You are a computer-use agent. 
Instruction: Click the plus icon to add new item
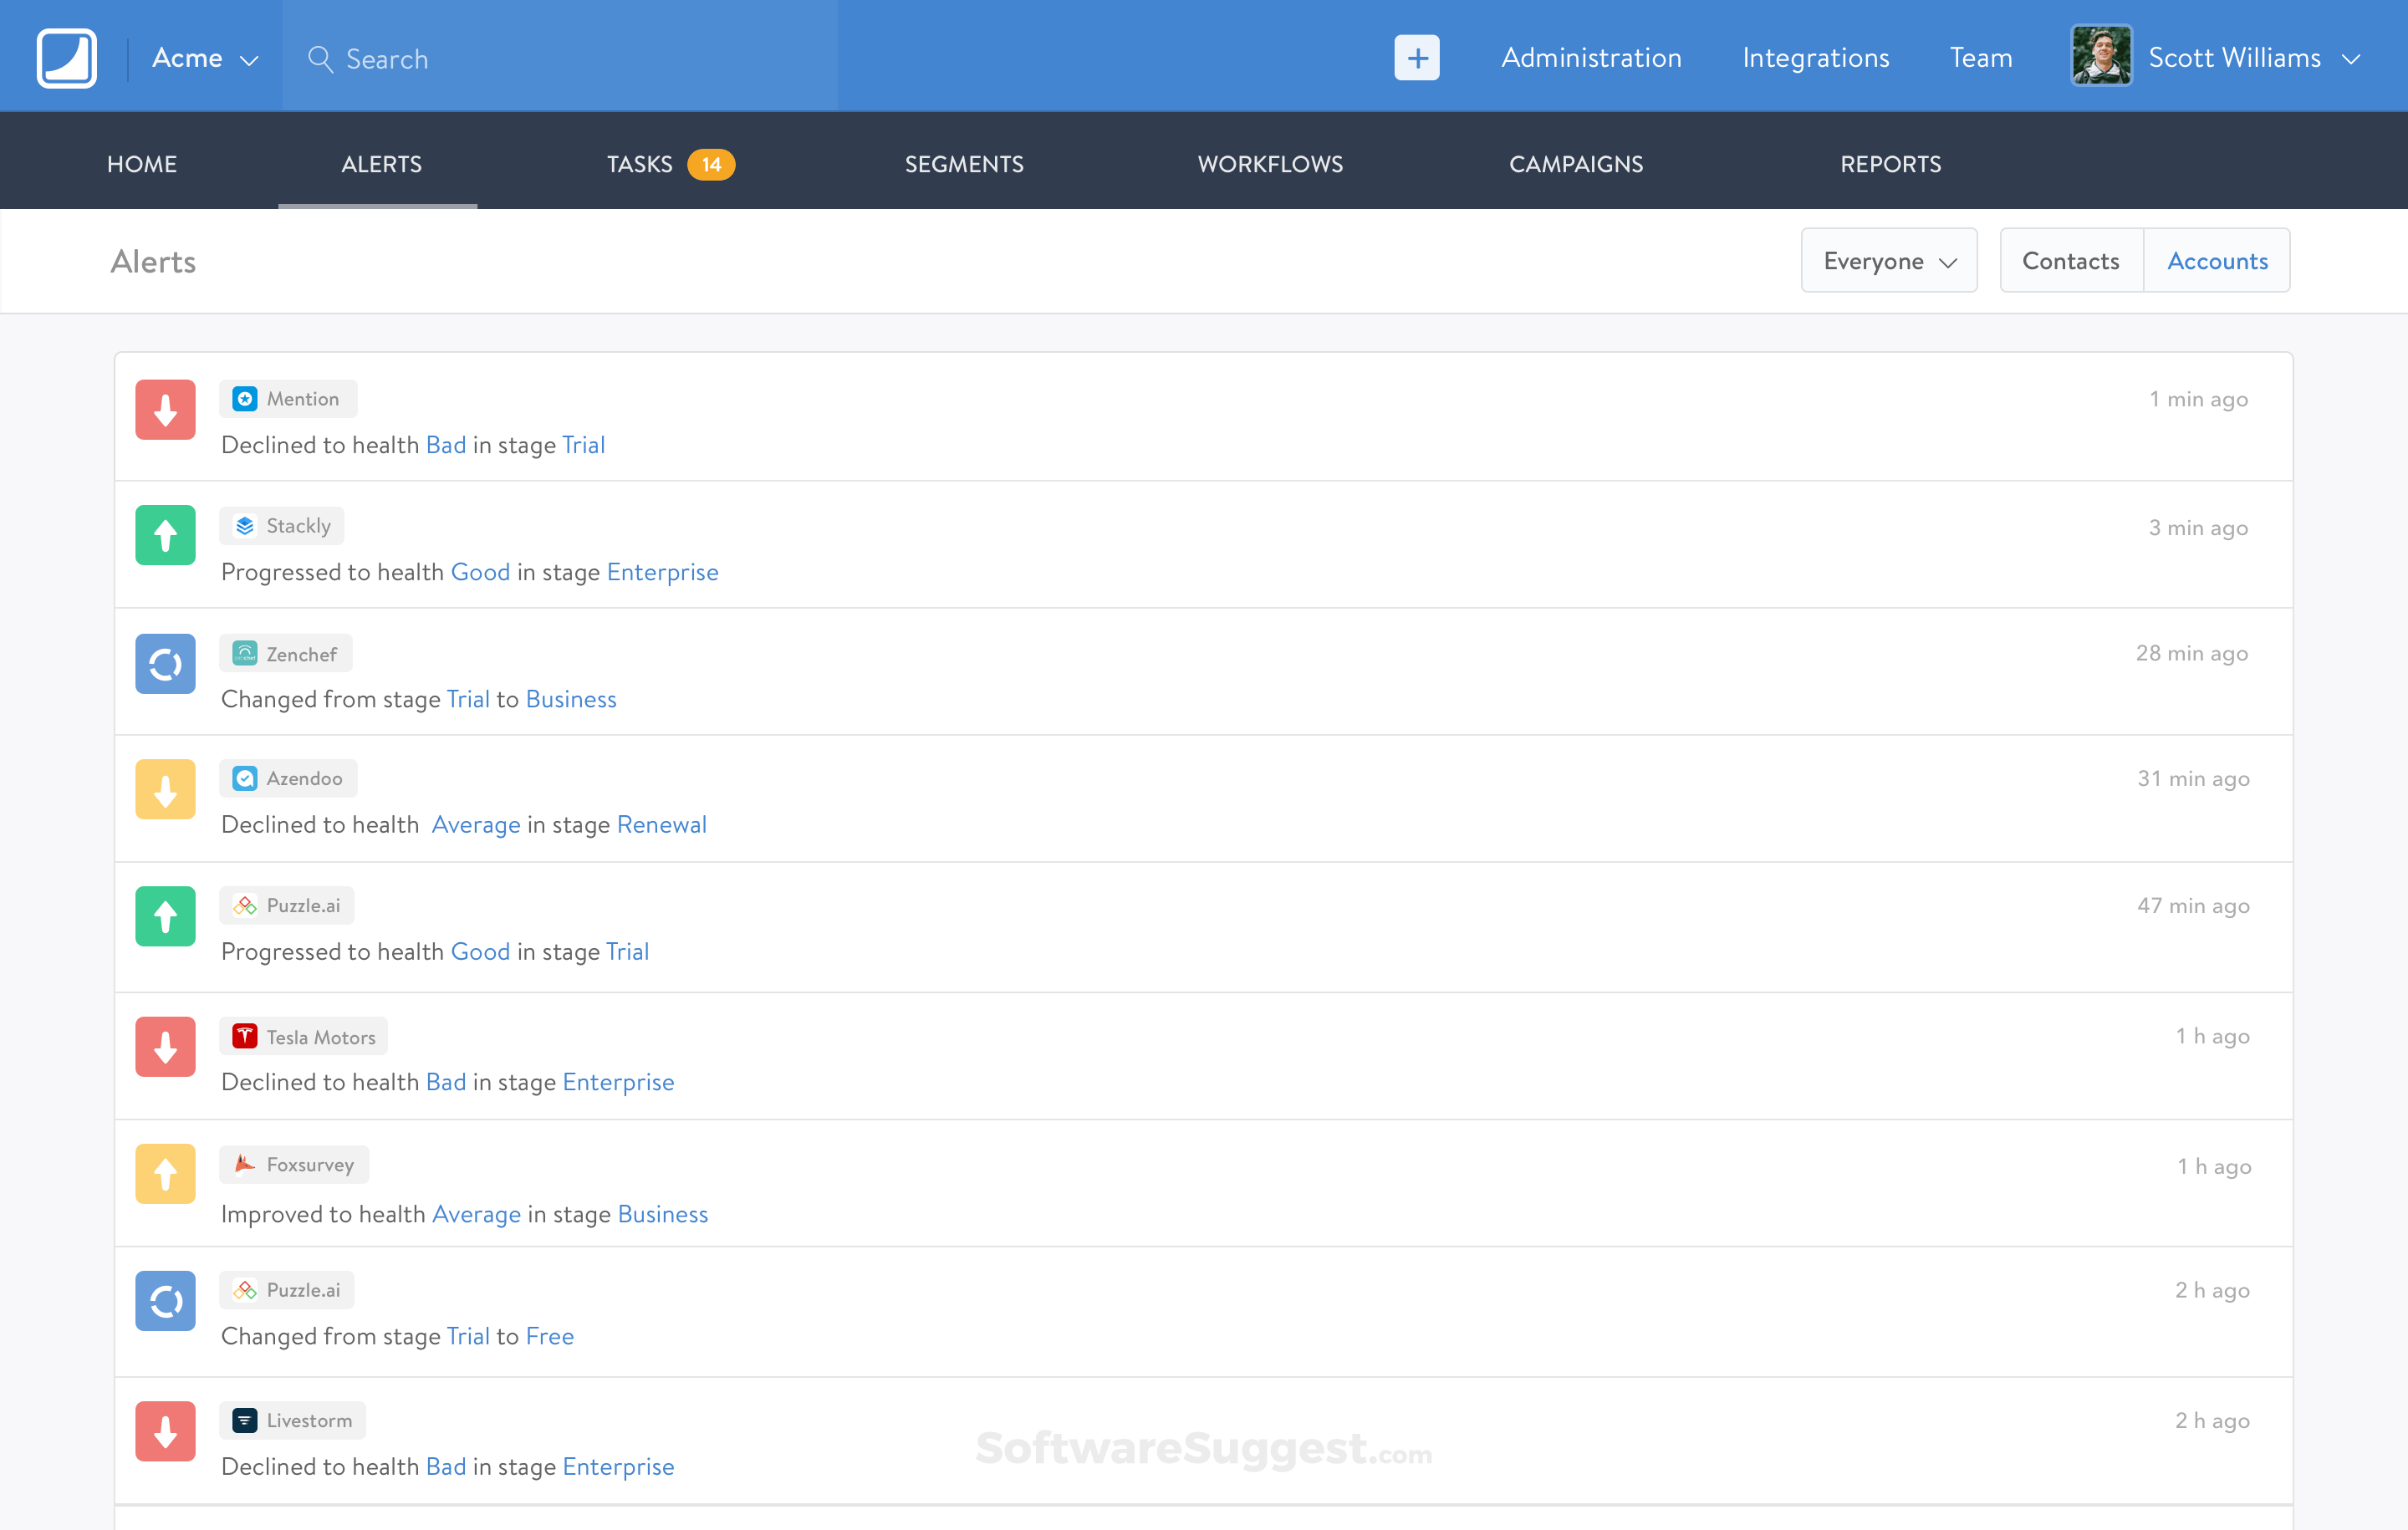pos(1416,58)
